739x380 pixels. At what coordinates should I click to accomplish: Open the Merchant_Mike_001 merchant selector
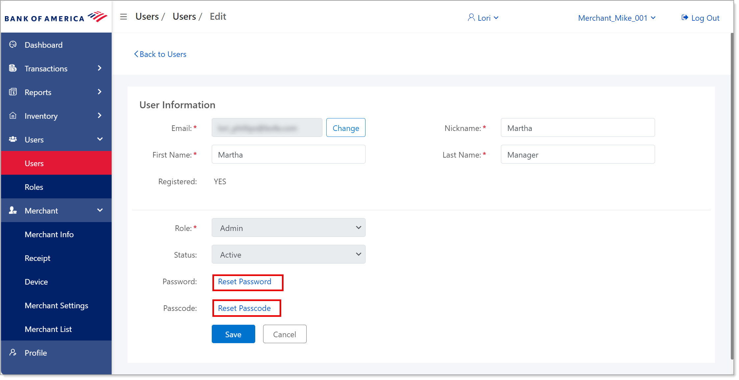click(617, 18)
